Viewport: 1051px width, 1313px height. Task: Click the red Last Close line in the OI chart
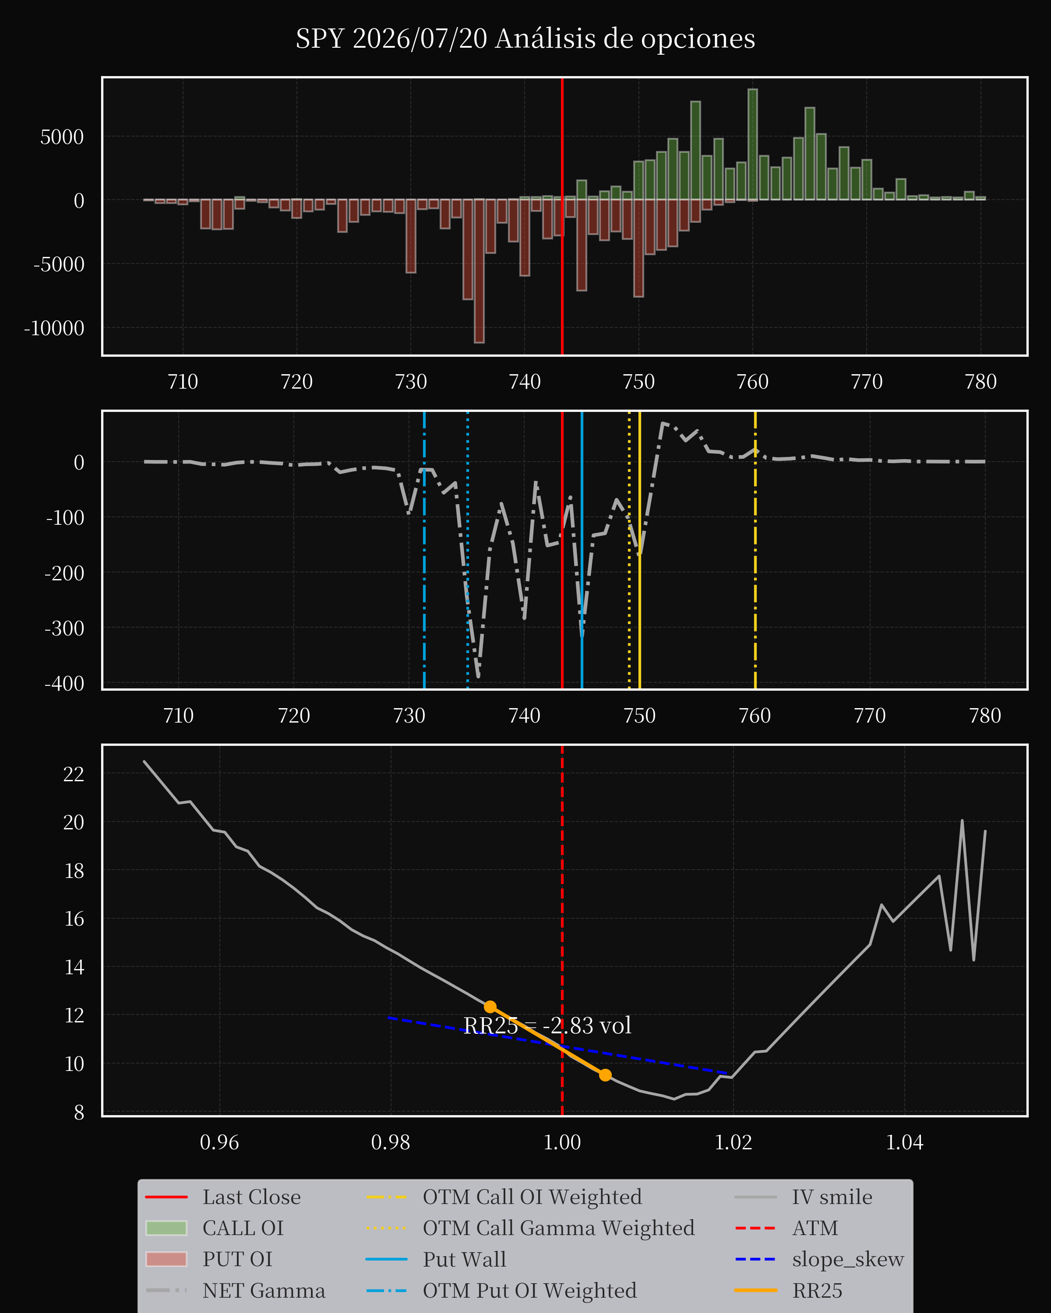(562, 216)
